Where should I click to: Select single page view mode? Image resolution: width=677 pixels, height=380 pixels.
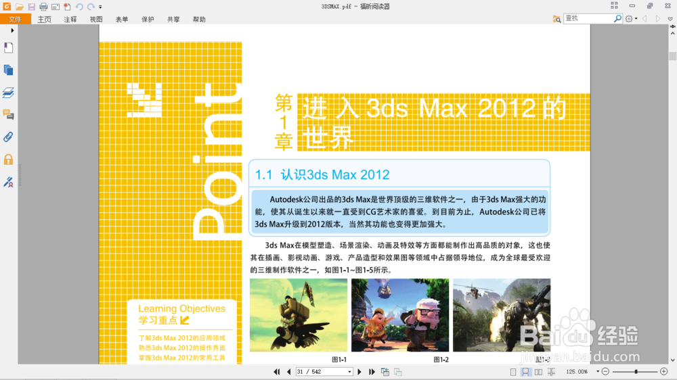point(513,372)
